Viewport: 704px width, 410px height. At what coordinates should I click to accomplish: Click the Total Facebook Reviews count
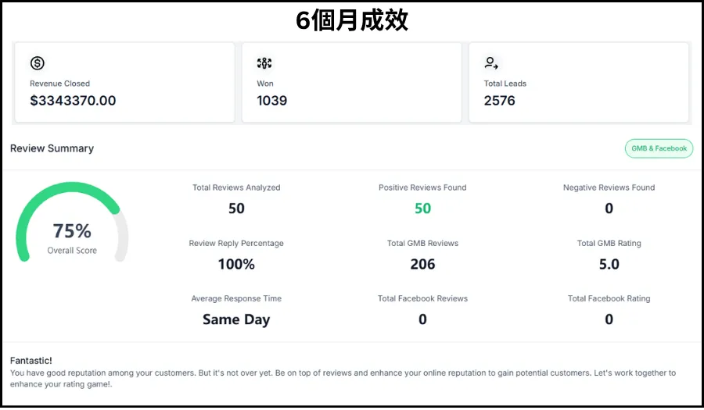(422, 319)
